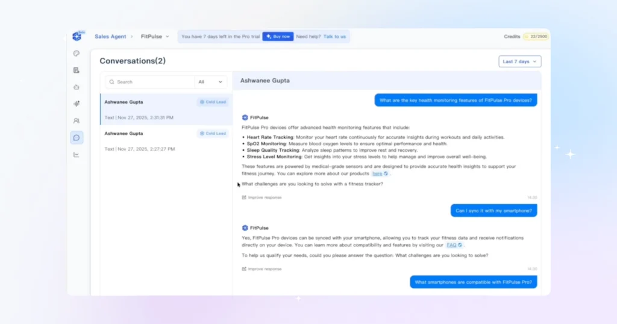Screen dimensions: 617x324
Task: Click in the conversation Search field
Action: tap(150, 82)
